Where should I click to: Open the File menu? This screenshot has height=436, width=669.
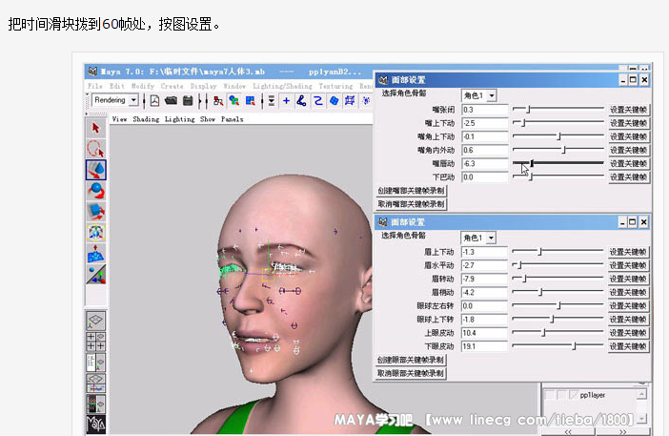94,86
